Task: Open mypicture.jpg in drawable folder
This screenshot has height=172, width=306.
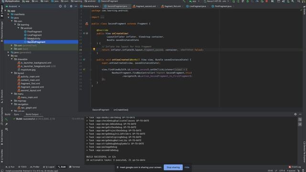Action: tap(28, 70)
